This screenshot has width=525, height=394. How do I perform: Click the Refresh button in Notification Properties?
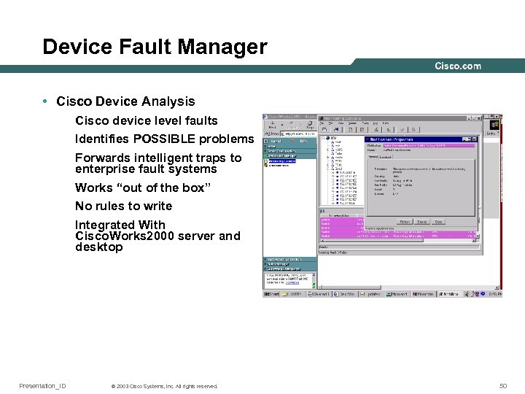tap(405, 222)
